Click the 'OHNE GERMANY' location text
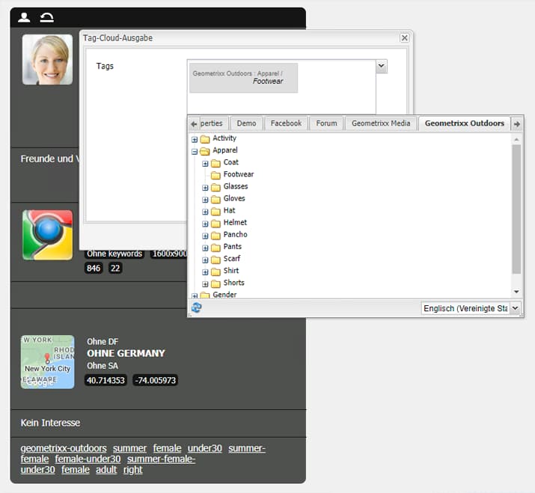535x493 pixels. tap(126, 353)
